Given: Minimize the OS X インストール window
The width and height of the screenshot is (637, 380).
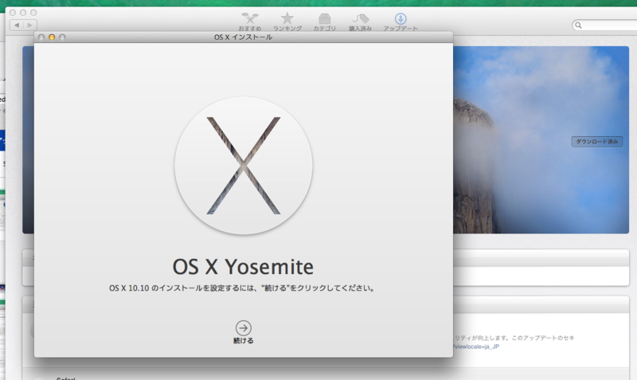Looking at the screenshot, I should [x=52, y=37].
